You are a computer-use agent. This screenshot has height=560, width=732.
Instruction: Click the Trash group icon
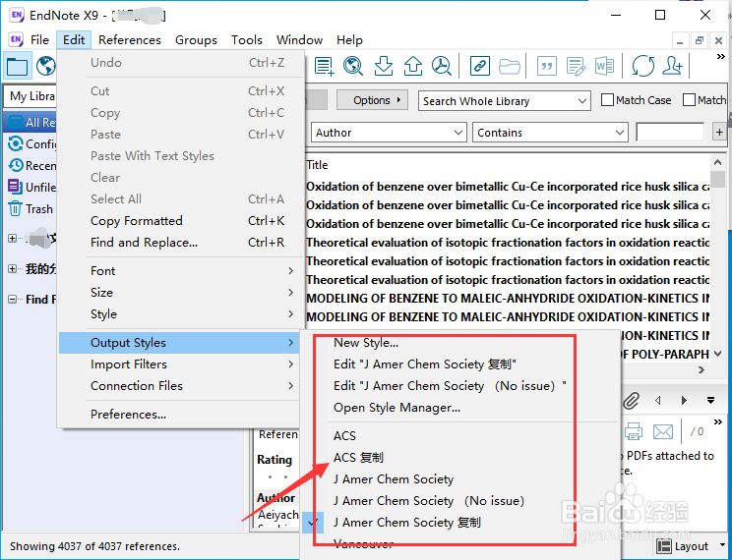tap(15, 208)
